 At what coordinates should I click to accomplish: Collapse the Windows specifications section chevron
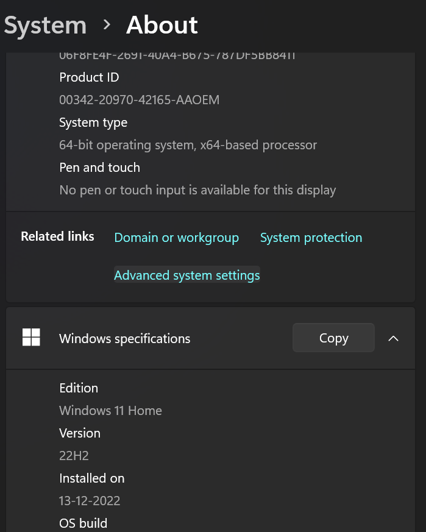point(394,338)
